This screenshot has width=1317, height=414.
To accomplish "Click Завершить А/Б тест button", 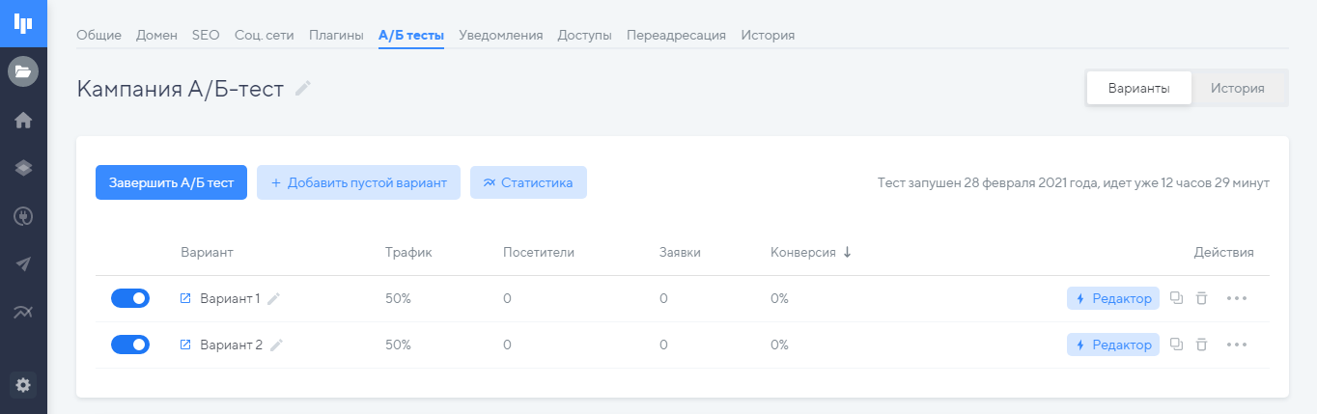I will 171,182.
